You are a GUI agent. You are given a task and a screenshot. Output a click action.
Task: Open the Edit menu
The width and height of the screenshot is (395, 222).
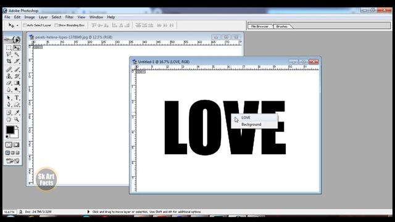coord(17,17)
